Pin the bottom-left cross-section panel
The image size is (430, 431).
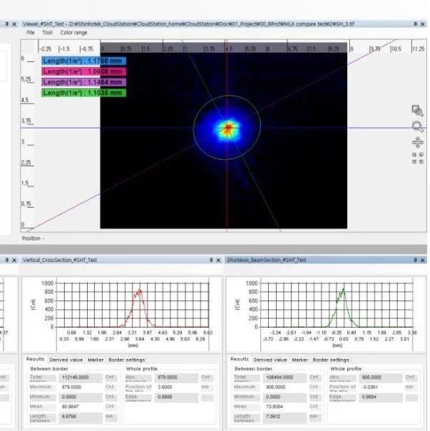7,260
